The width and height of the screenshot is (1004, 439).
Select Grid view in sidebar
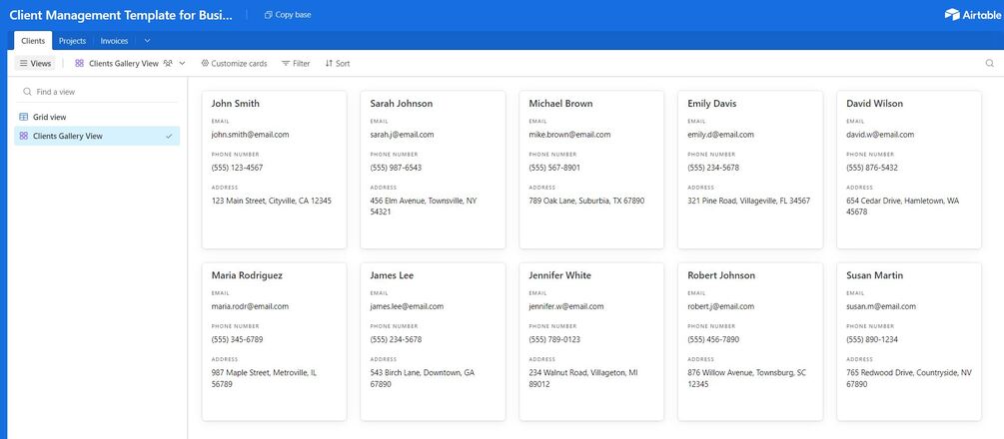tap(97, 117)
